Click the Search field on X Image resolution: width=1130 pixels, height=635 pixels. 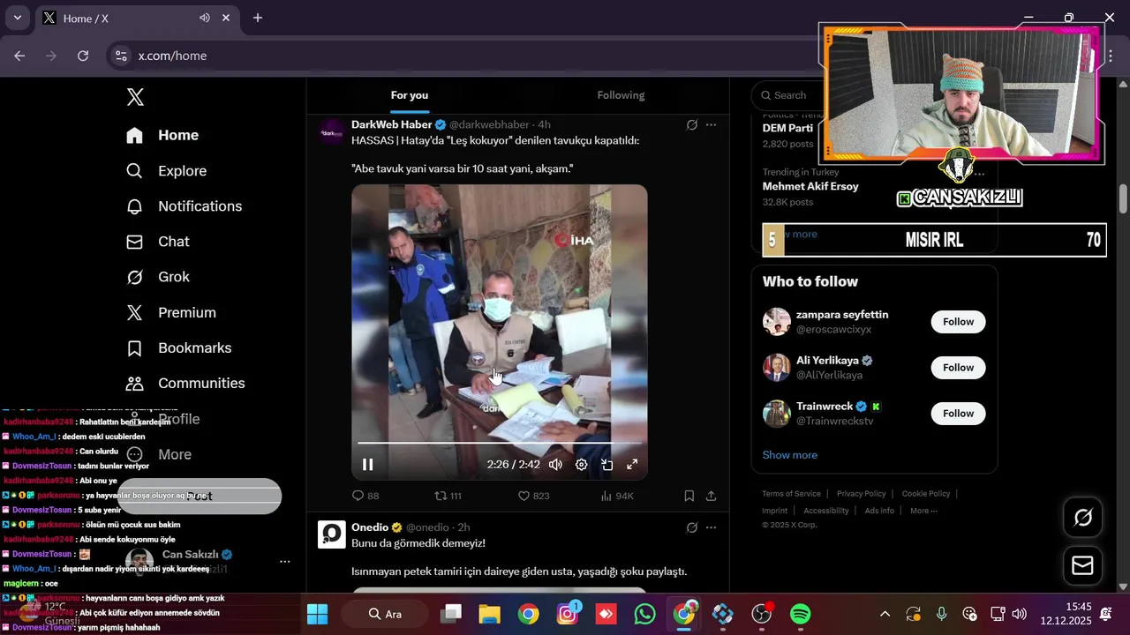tap(789, 95)
